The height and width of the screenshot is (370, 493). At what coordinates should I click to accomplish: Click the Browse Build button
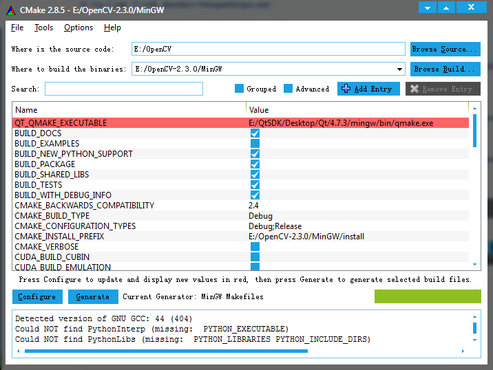tap(445, 69)
